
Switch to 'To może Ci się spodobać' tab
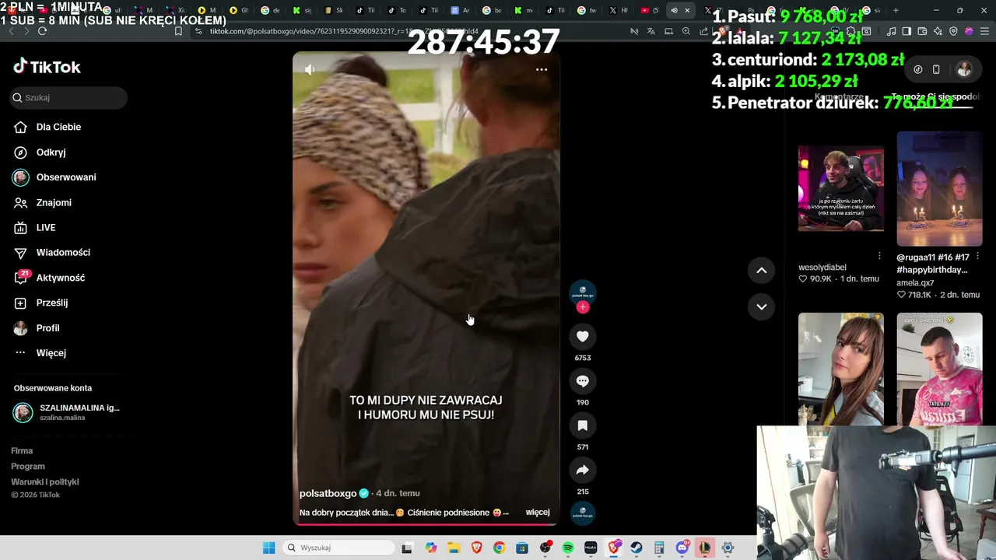coord(936,97)
